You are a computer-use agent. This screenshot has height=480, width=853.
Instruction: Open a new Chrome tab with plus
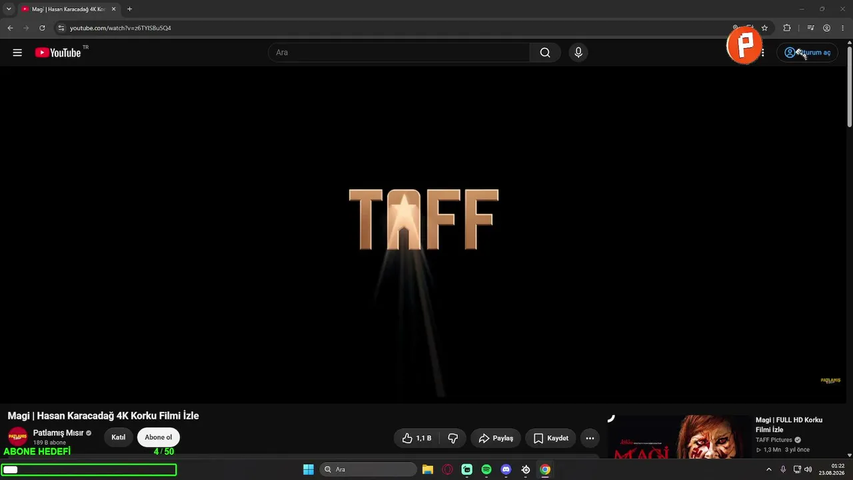point(129,9)
